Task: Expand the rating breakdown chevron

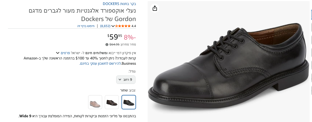Action: pos(113,26)
